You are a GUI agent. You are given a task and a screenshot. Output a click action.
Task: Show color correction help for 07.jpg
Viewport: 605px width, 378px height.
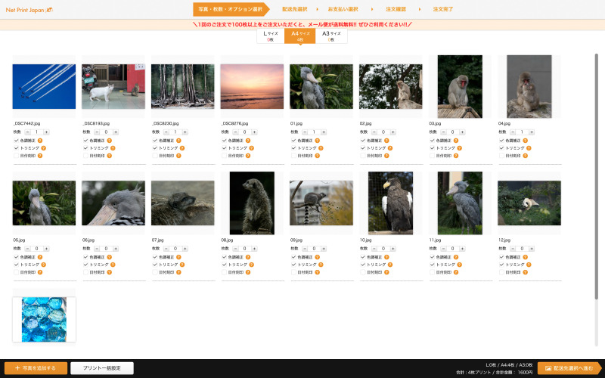[178, 257]
